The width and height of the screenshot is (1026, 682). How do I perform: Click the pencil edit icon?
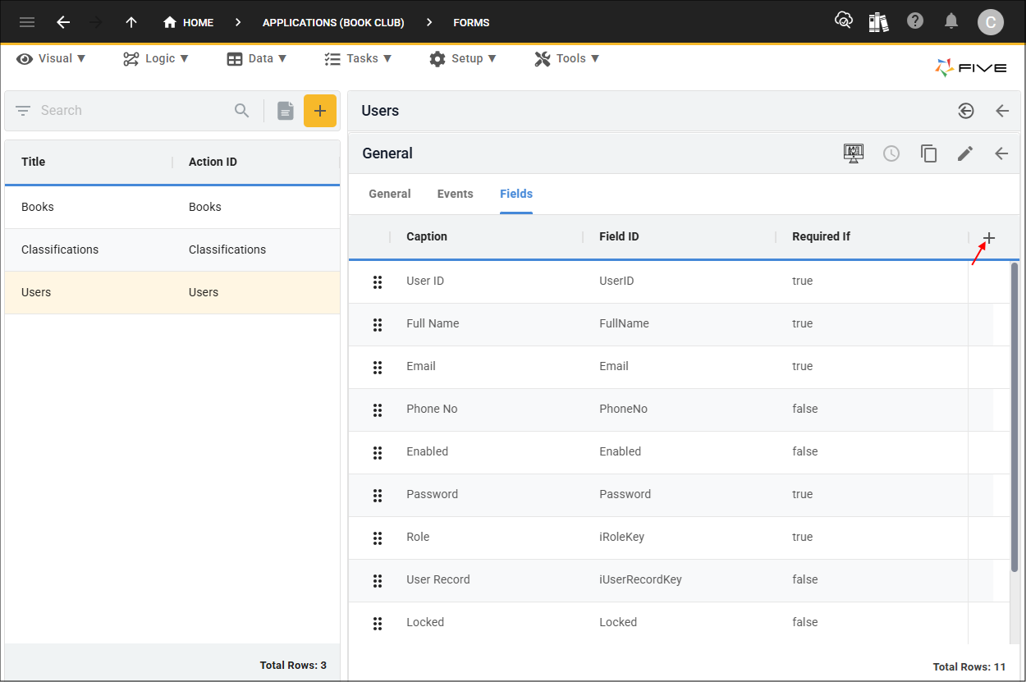pos(965,153)
